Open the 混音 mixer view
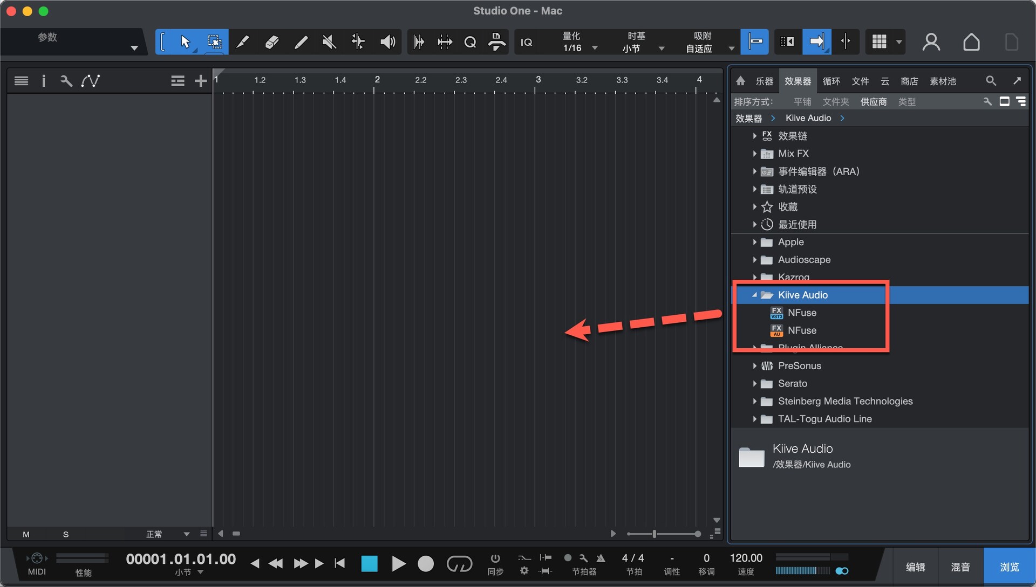 (960, 567)
